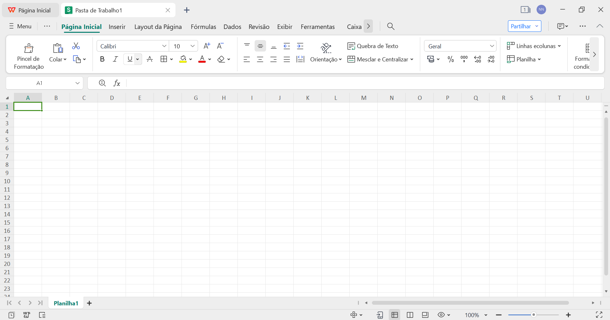610x320 pixels.
Task: Cut the selection with the scissors icon
Action: point(76,46)
